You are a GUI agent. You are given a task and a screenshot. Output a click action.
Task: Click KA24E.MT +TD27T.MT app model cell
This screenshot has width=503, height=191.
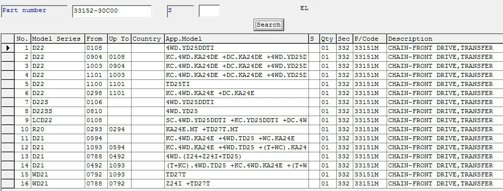(236, 129)
